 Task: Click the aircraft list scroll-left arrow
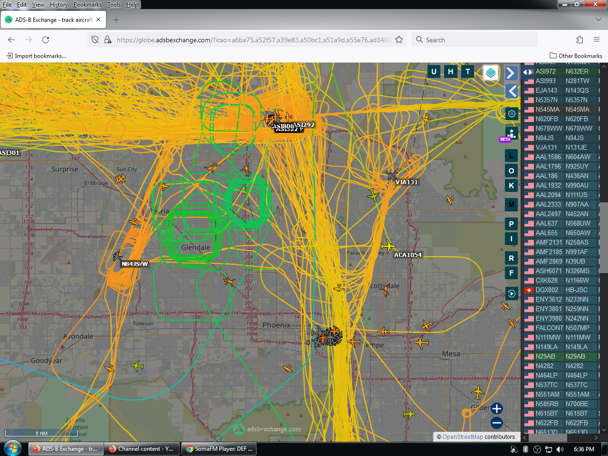pyautogui.click(x=525, y=437)
